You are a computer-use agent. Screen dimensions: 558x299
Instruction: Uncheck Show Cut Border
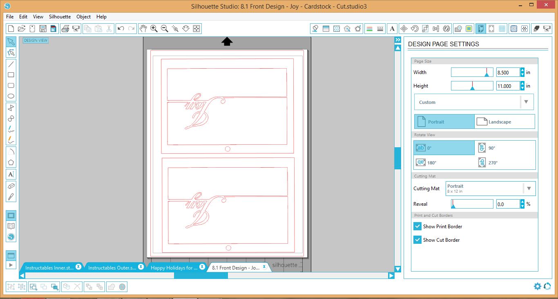[x=417, y=240]
